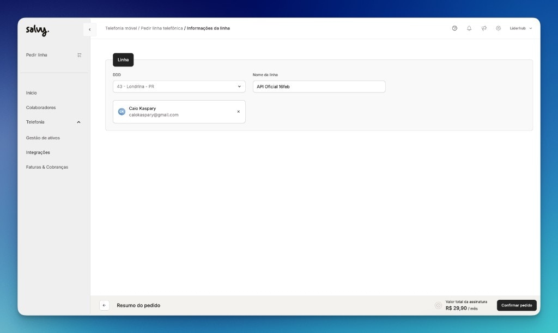Open Início in the sidebar
The width and height of the screenshot is (558, 333).
(x=31, y=92)
